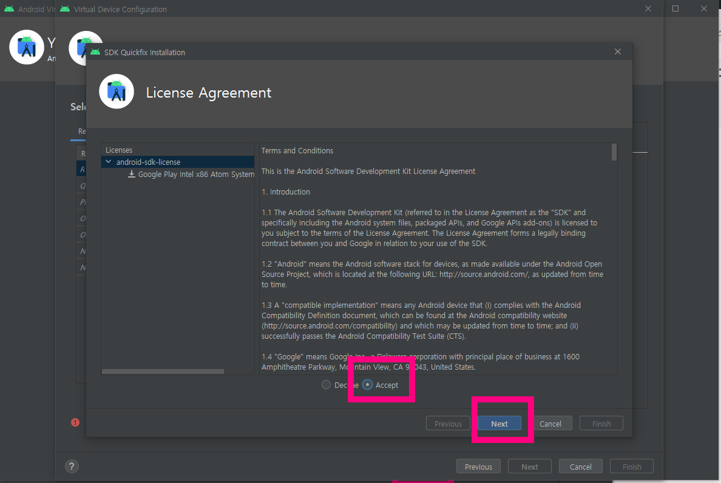The width and height of the screenshot is (721, 483).
Task: Click Finish in SDK Quickfix Installation dialog
Action: pyautogui.click(x=601, y=424)
